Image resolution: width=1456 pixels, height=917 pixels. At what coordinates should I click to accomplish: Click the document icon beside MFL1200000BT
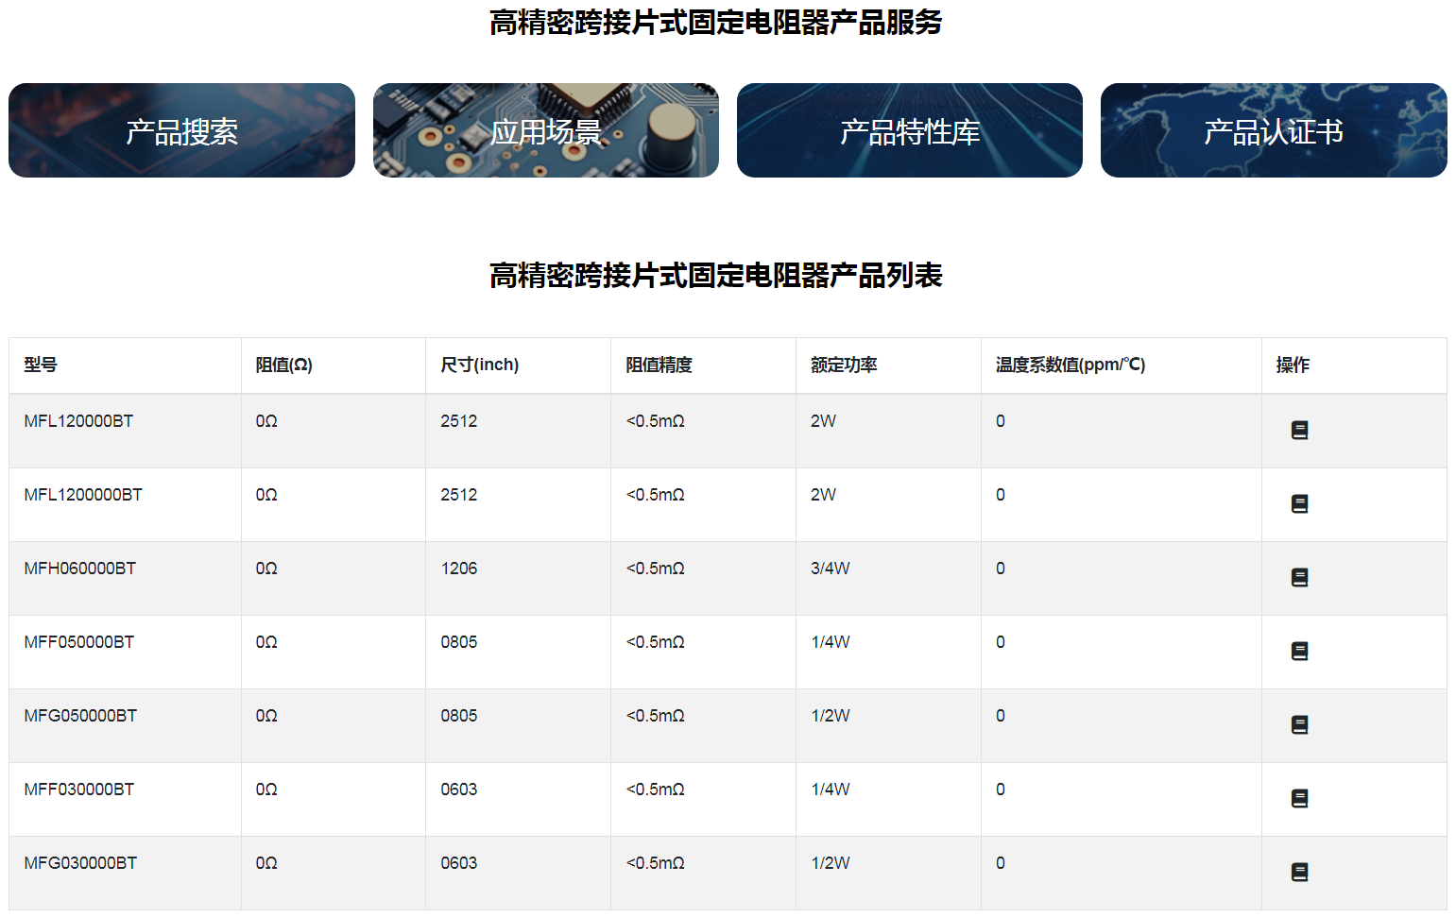1300,503
